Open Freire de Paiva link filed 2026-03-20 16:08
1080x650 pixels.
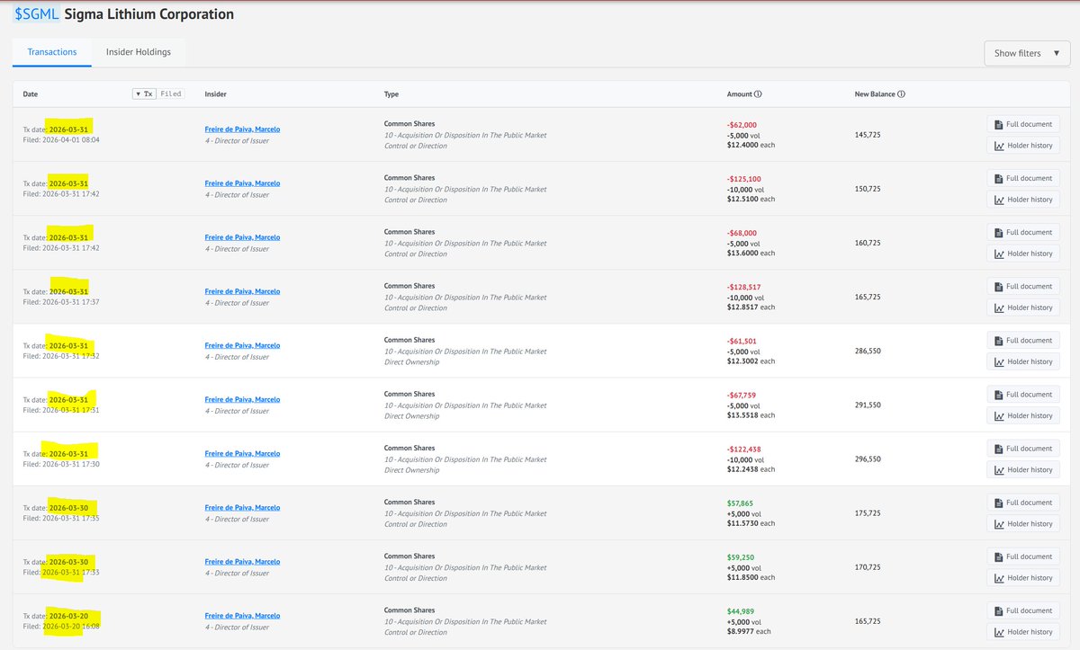coord(242,615)
